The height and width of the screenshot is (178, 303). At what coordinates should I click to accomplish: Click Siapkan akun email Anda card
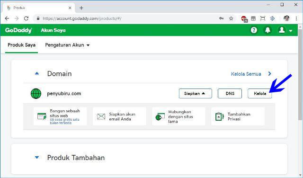point(119,116)
